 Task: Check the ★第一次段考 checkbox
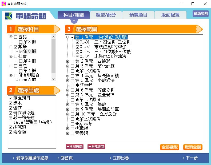(x=72, y=71)
